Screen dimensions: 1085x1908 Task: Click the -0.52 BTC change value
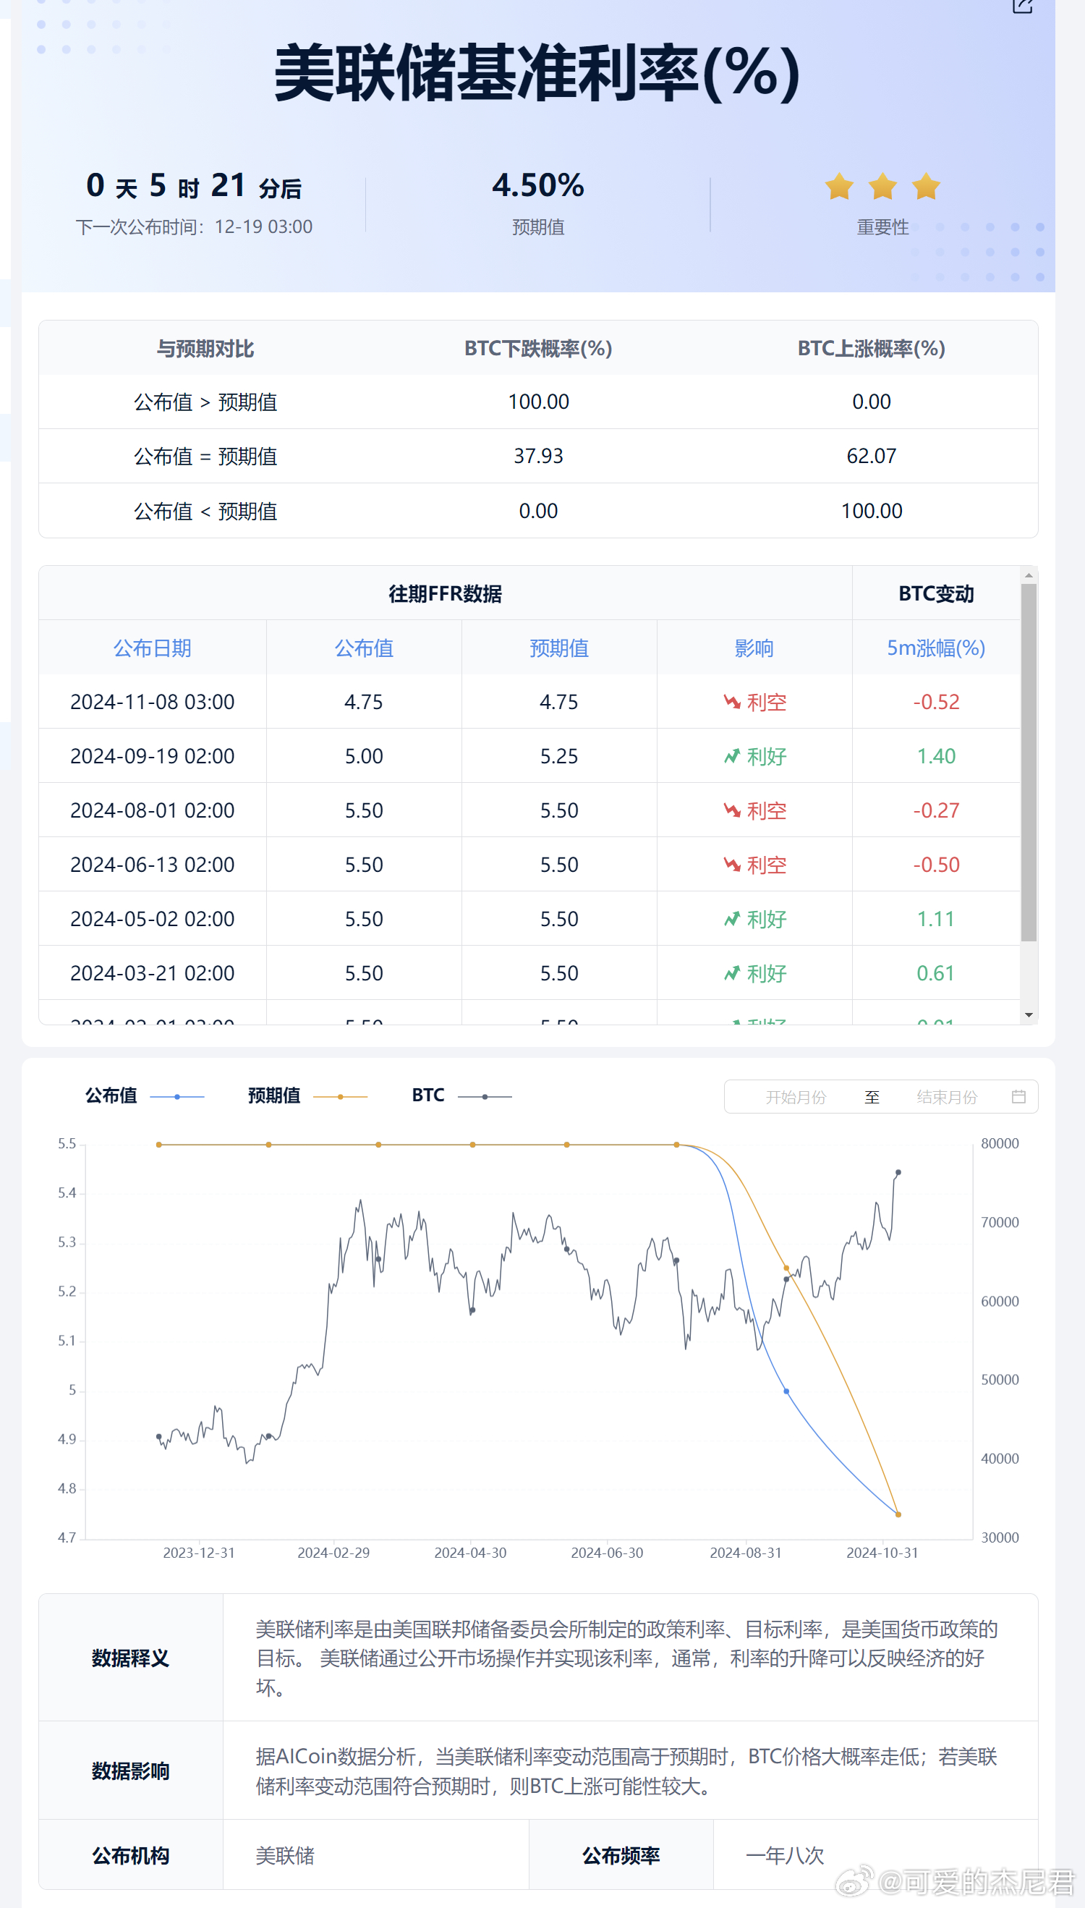click(x=936, y=702)
